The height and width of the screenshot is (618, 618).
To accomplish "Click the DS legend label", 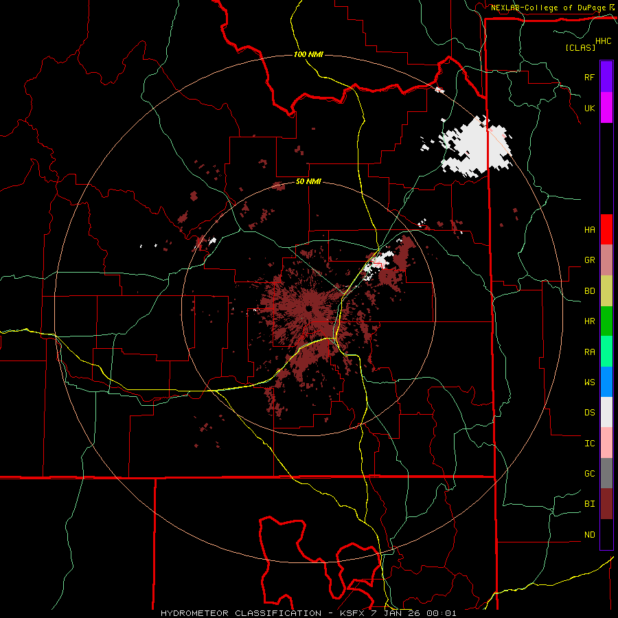I will click(x=589, y=413).
